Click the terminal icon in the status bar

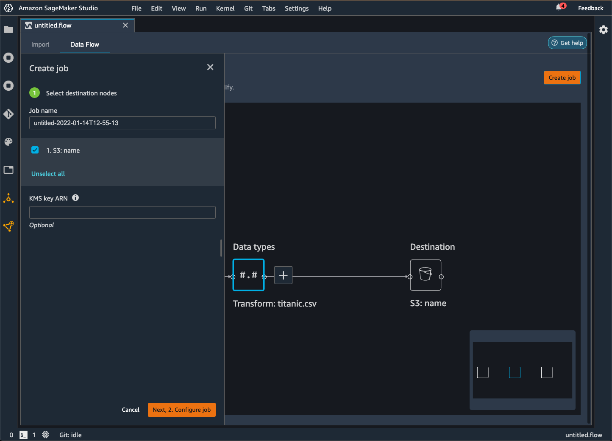pos(23,435)
